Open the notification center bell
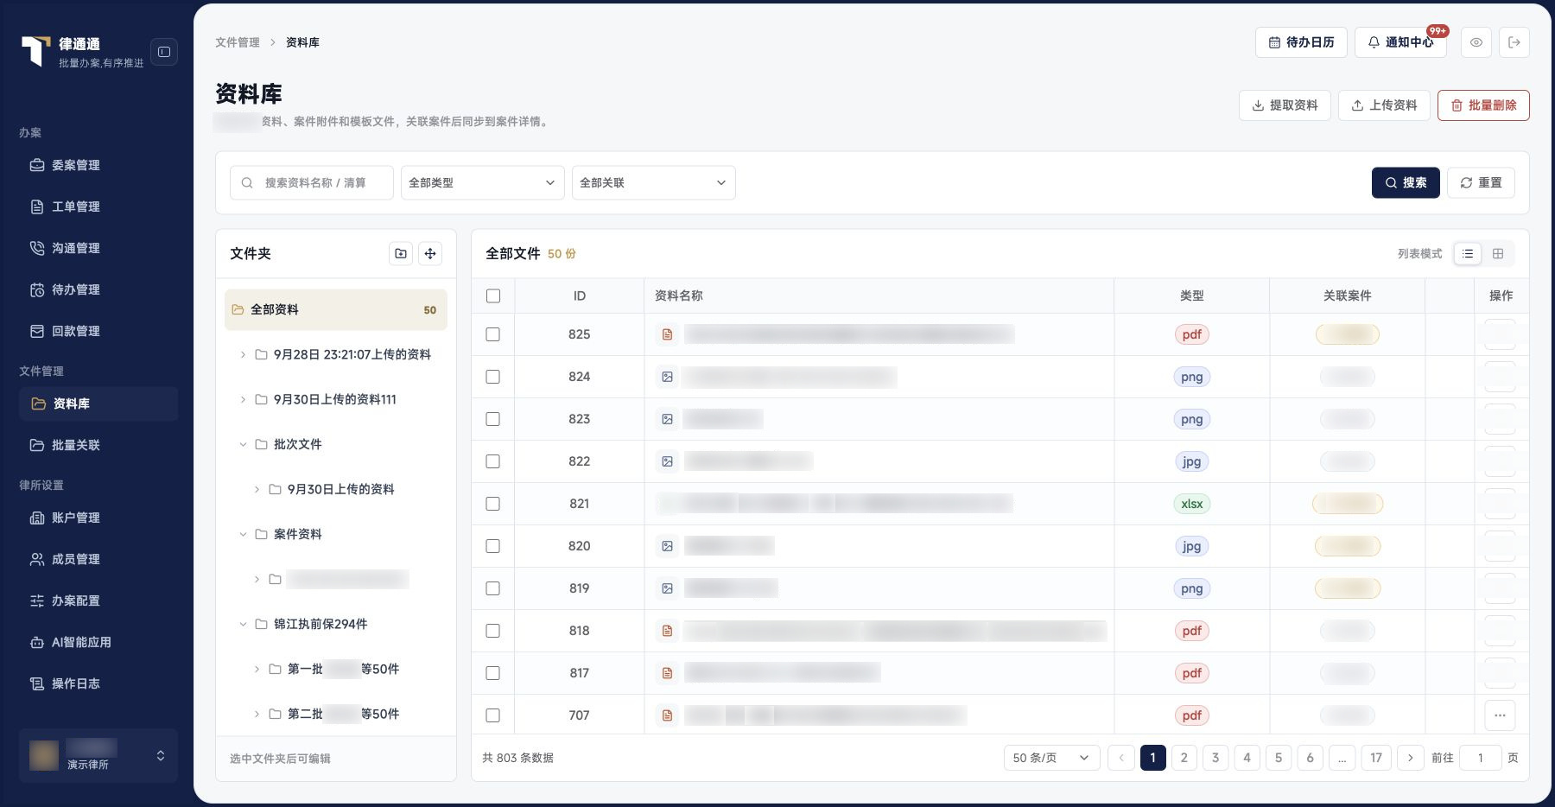The width and height of the screenshot is (1555, 807). pos(1402,42)
